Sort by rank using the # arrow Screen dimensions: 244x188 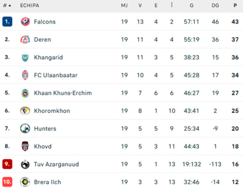7,6
